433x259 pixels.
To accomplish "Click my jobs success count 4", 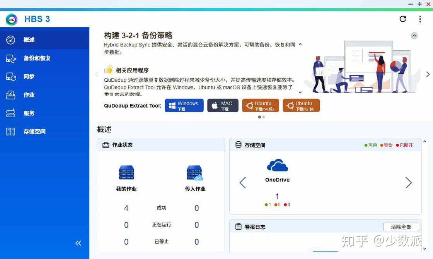I will click(126, 208).
